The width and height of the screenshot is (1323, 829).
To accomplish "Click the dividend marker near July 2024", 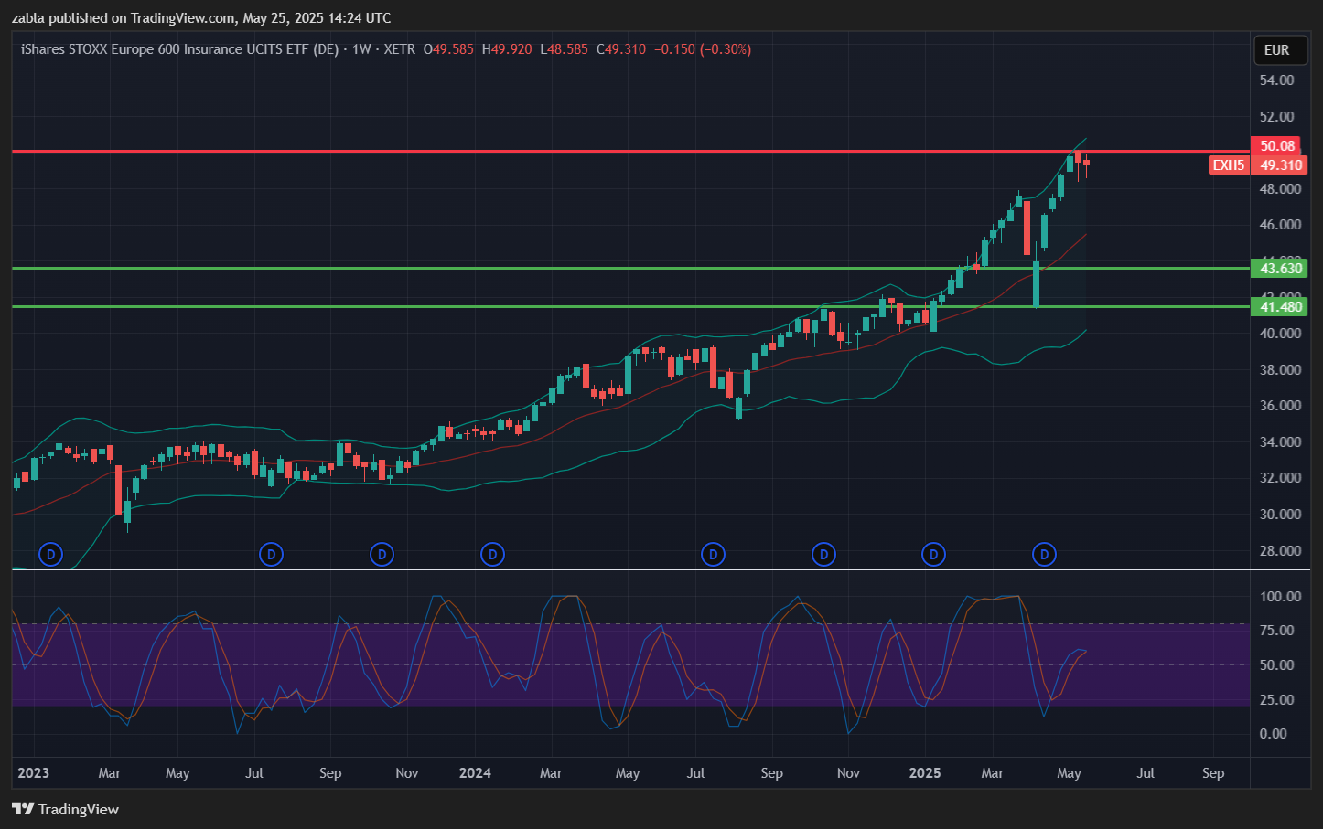I will pos(713,554).
